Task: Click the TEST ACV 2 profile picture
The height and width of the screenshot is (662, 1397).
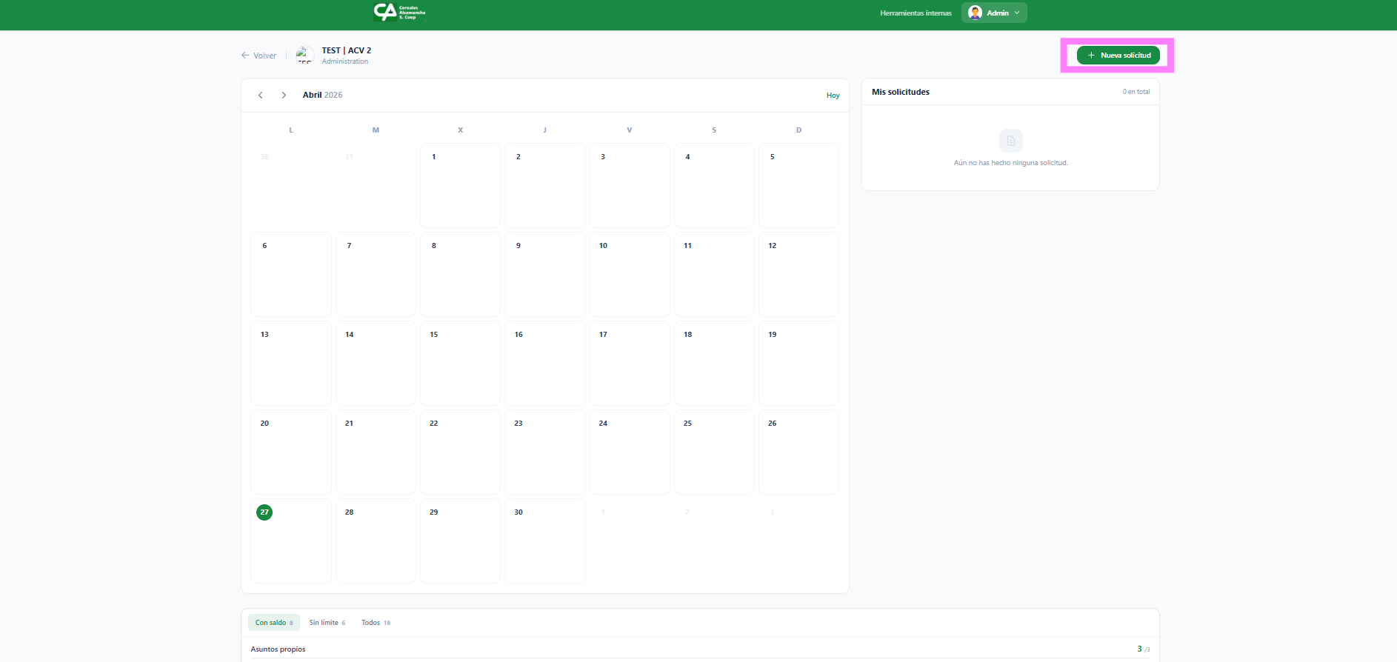Action: [304, 56]
